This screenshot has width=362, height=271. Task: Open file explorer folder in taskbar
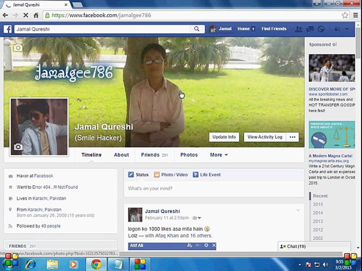[x=52, y=264]
